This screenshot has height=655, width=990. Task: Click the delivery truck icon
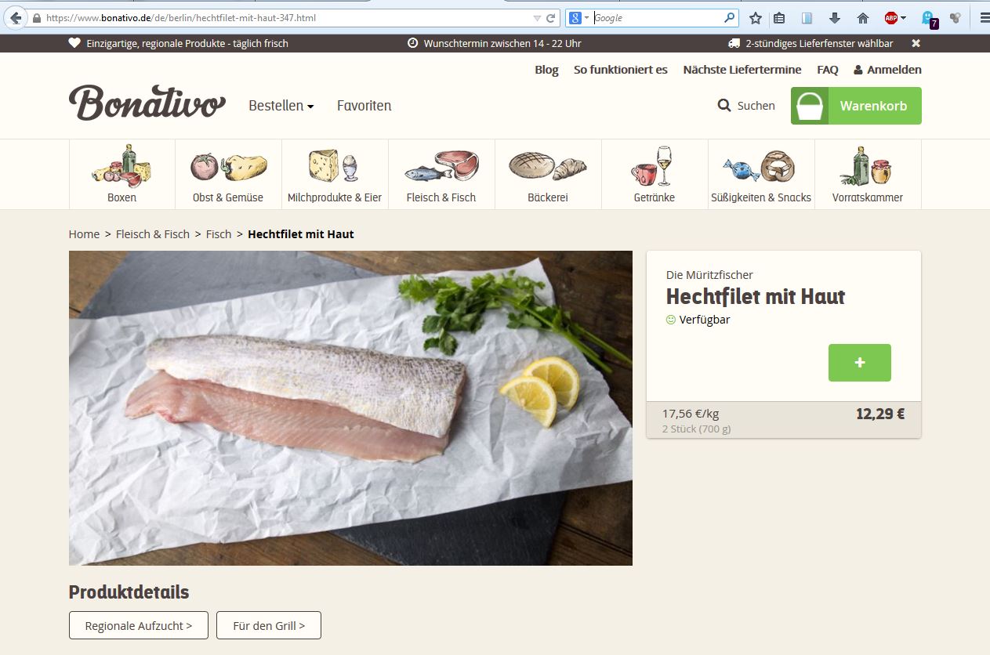(734, 43)
